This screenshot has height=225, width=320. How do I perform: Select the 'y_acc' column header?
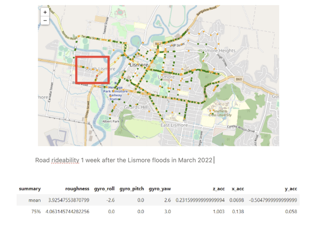coord(291,189)
